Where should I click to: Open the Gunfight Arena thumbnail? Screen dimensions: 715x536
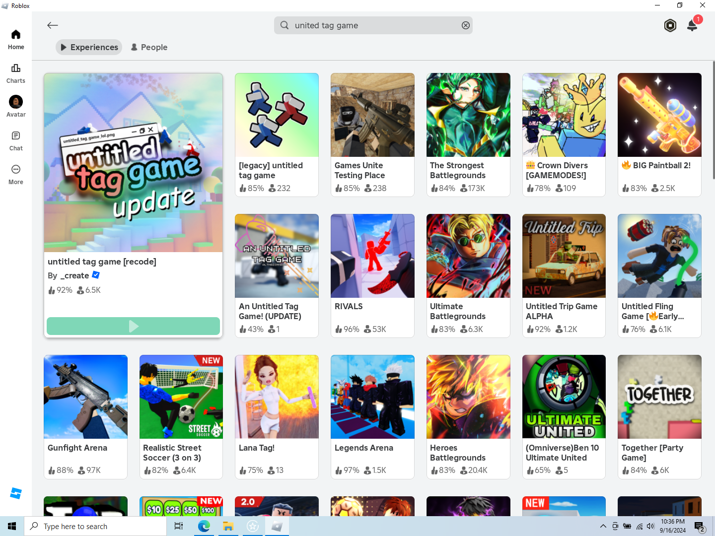85,397
